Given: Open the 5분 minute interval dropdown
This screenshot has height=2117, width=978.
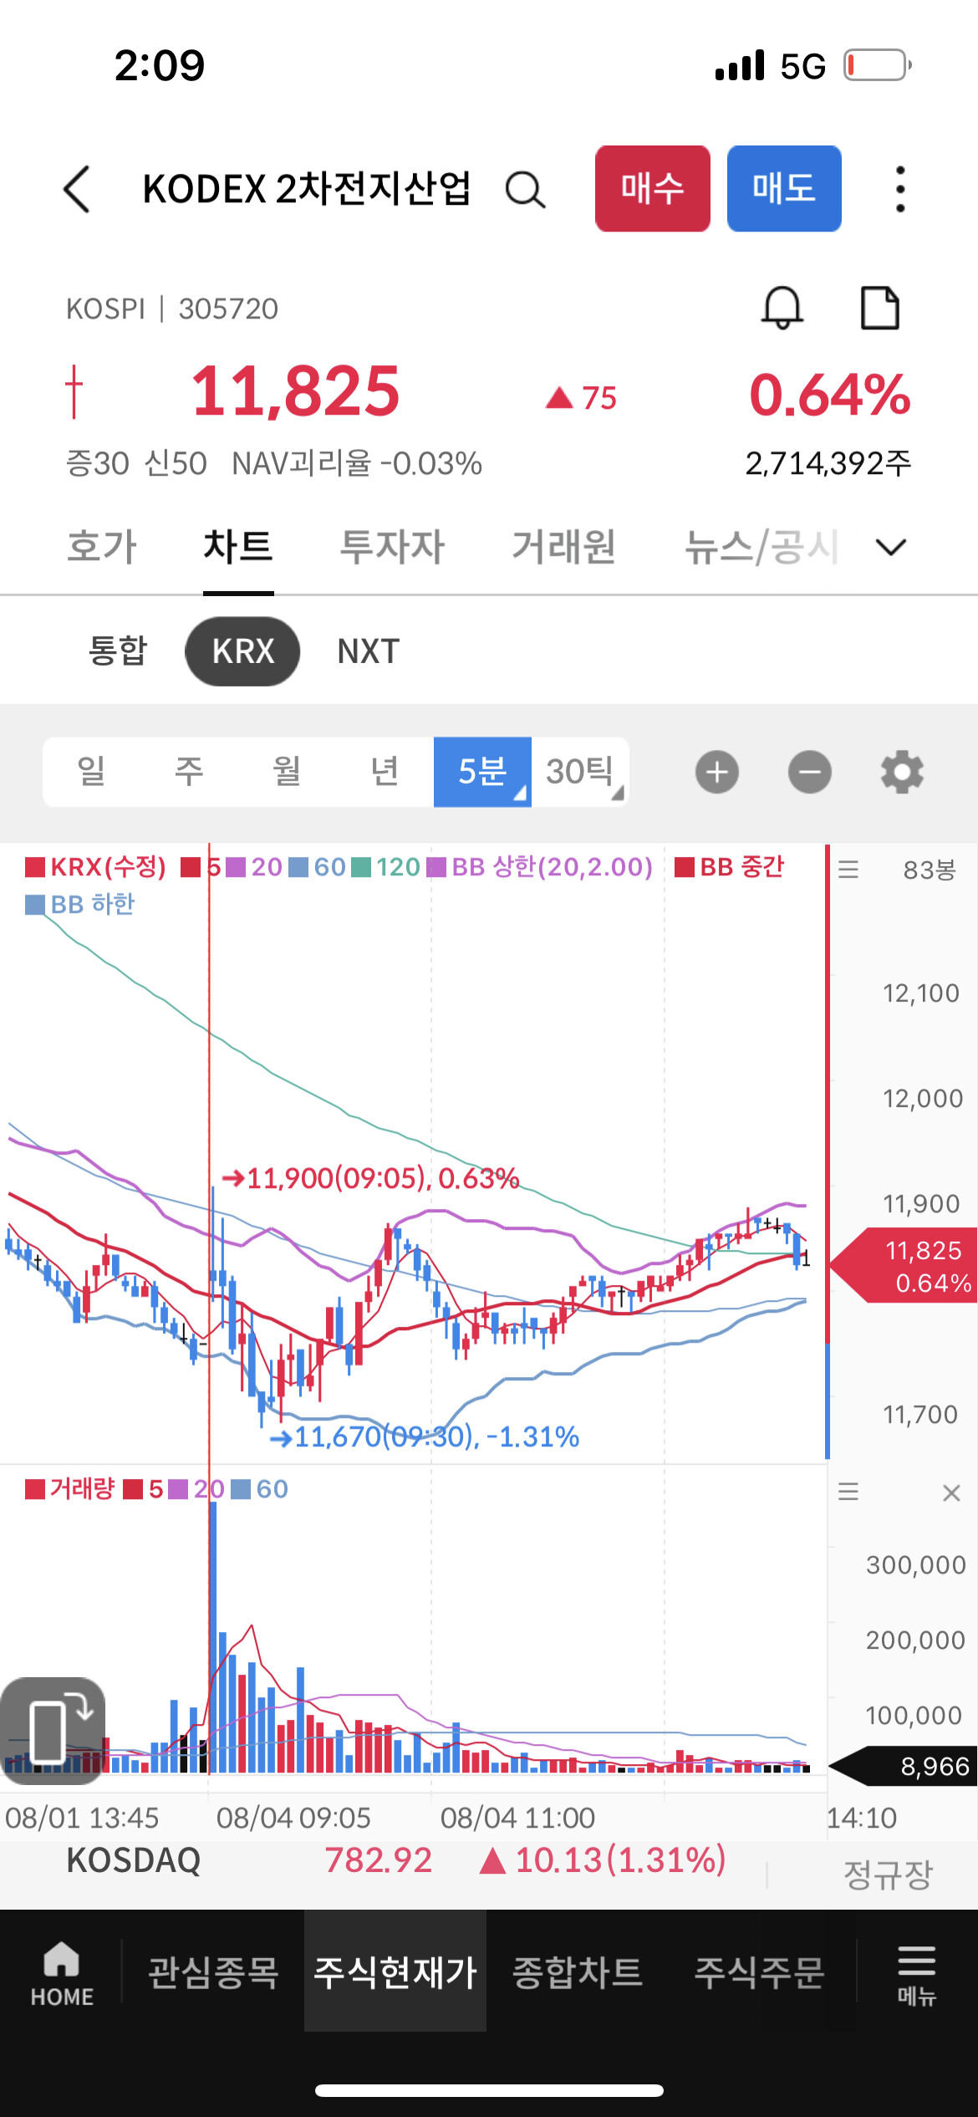Looking at the screenshot, I should (x=482, y=772).
